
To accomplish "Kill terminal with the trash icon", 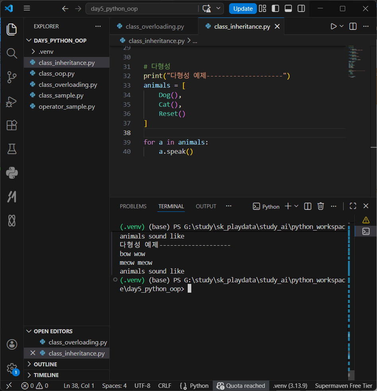I will 321,206.
